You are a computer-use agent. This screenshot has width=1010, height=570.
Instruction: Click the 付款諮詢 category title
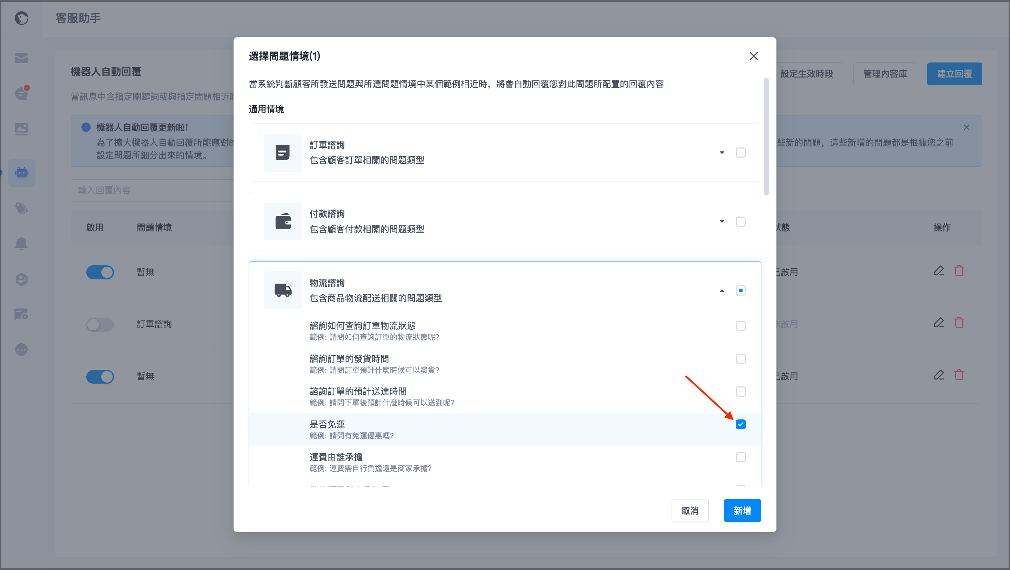click(327, 214)
